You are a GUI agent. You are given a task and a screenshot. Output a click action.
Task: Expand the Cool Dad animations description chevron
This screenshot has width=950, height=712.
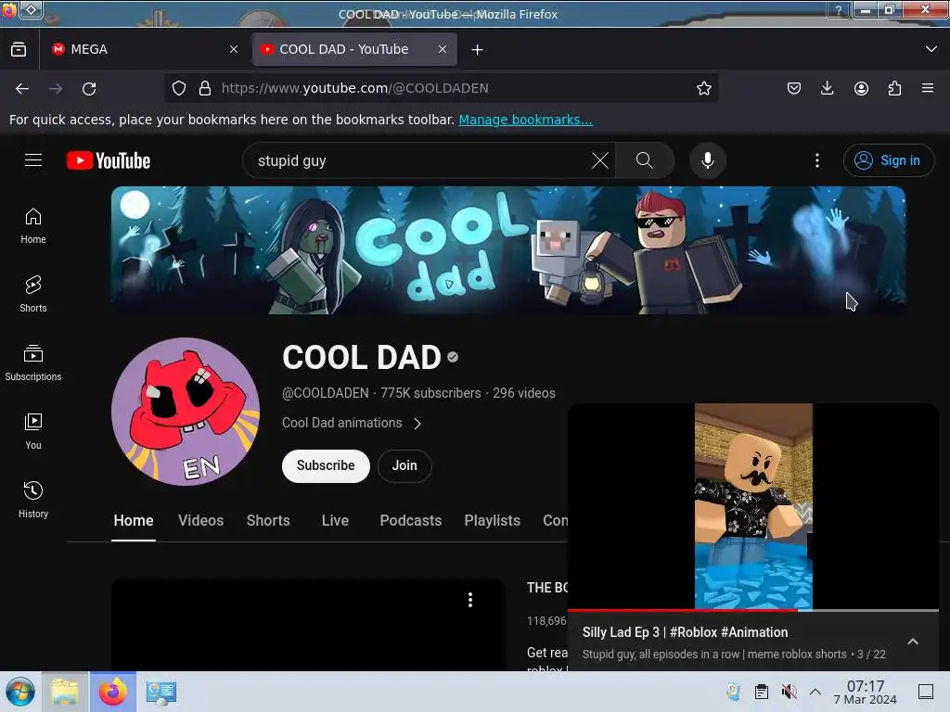click(417, 423)
